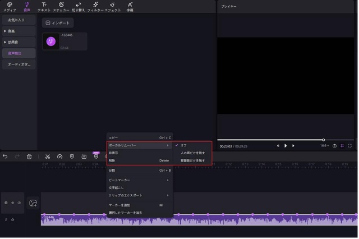Choose コピー from the context menu
The image size is (359, 239).
point(140,138)
